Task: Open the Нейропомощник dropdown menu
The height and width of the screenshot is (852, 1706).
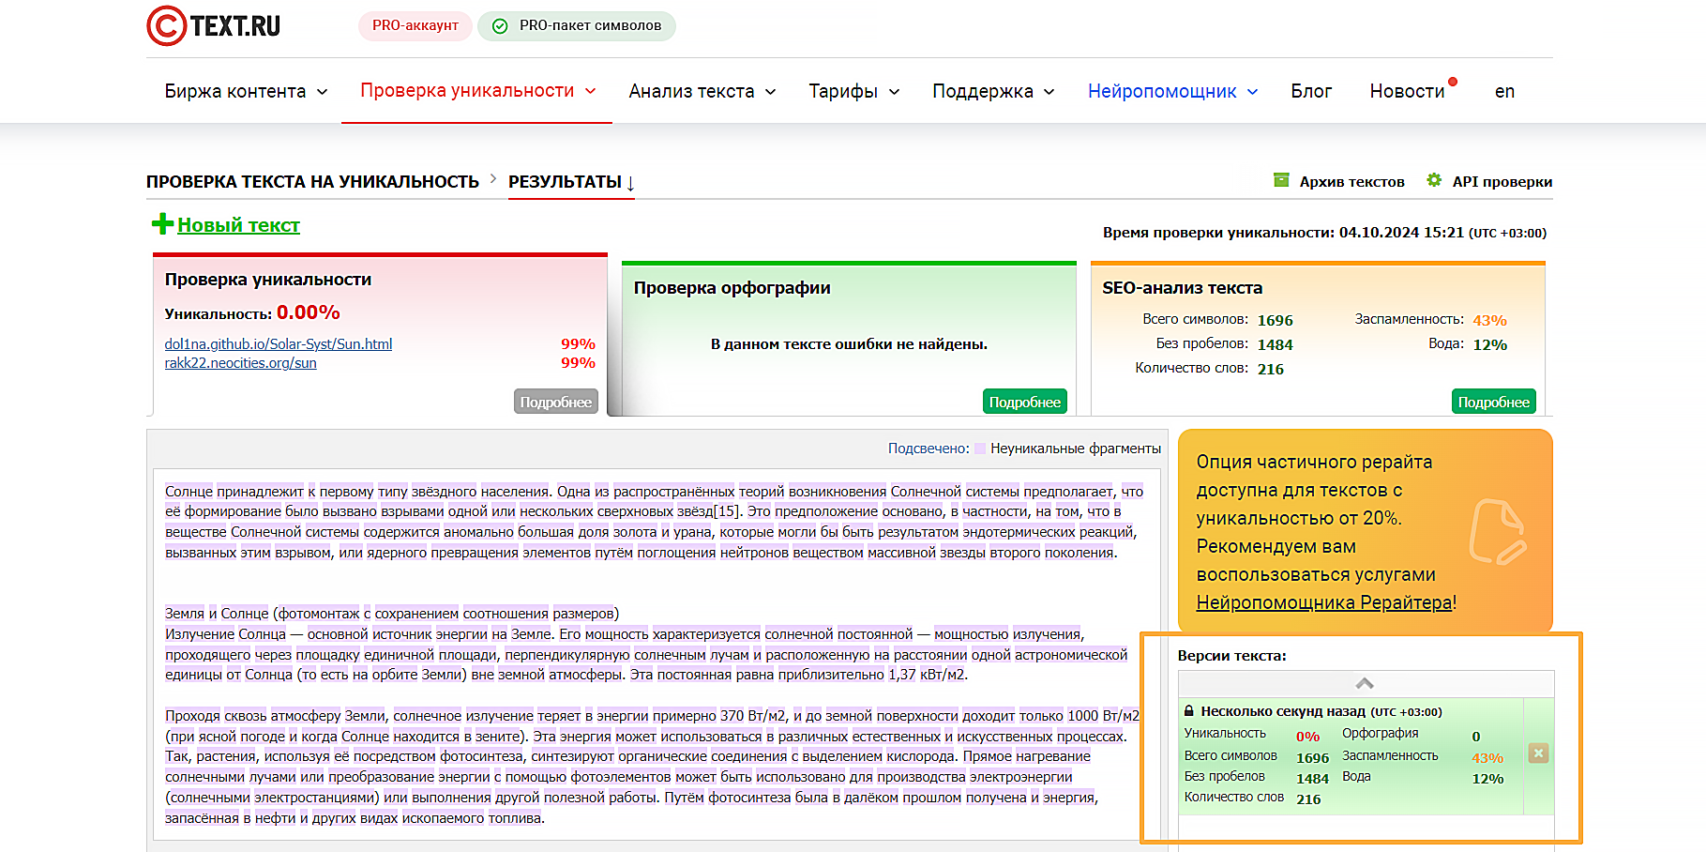Action: point(1172,91)
